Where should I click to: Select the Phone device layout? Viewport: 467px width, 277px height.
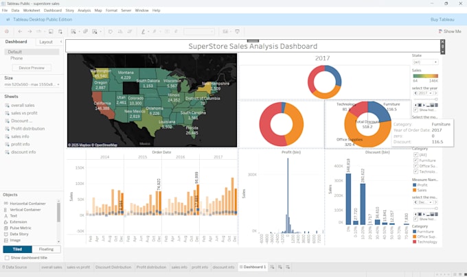click(x=16, y=58)
